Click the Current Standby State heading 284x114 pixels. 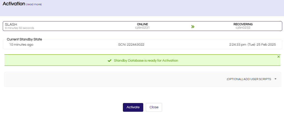pos(24,39)
